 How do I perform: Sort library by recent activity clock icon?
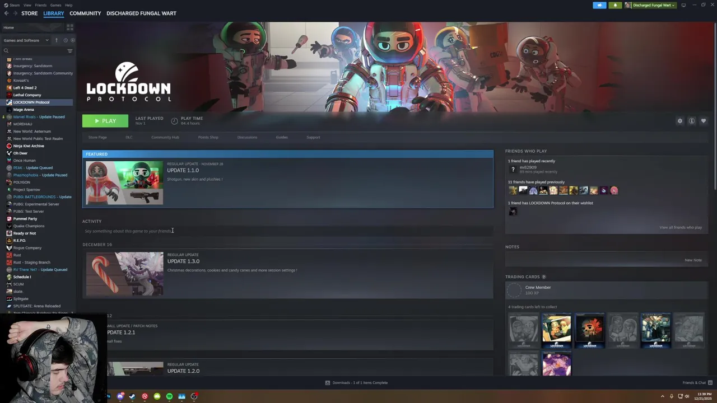coord(65,40)
